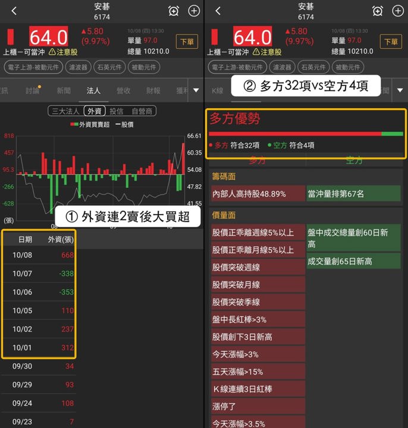Image resolution: width=408 pixels, height=428 pixels.
Task: Tap left 電子上游-被動元件 category tag
Action: [x=33, y=67]
